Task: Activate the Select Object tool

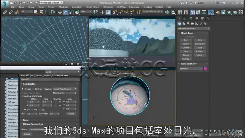Action: coord(36,12)
